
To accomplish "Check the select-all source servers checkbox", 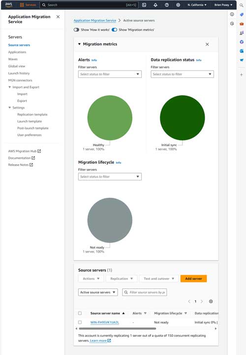I will point(80,314).
